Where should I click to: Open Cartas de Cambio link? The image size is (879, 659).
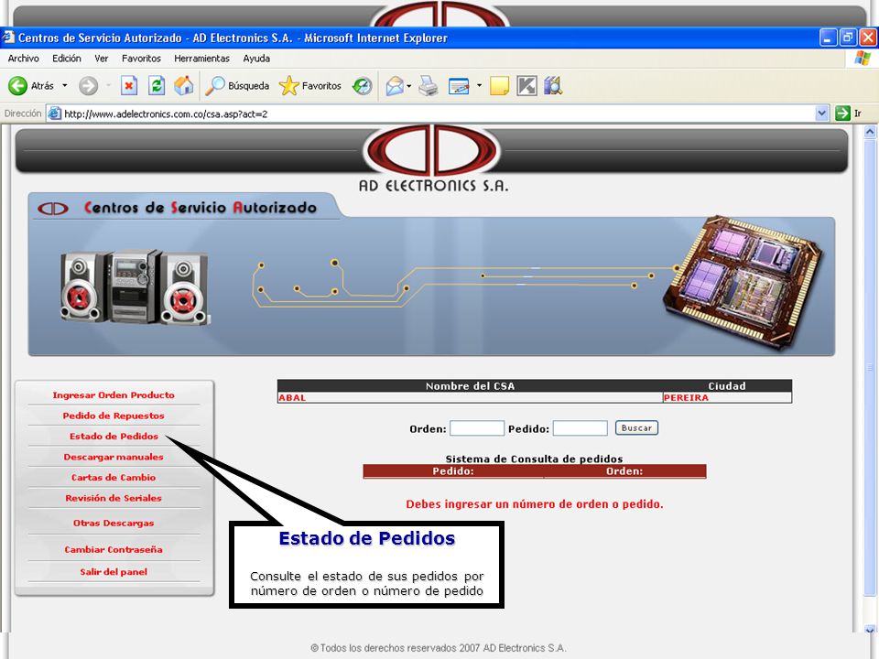[x=114, y=478]
